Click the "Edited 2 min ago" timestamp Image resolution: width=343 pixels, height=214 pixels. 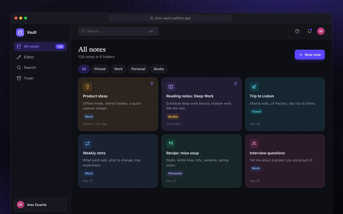click(95, 124)
